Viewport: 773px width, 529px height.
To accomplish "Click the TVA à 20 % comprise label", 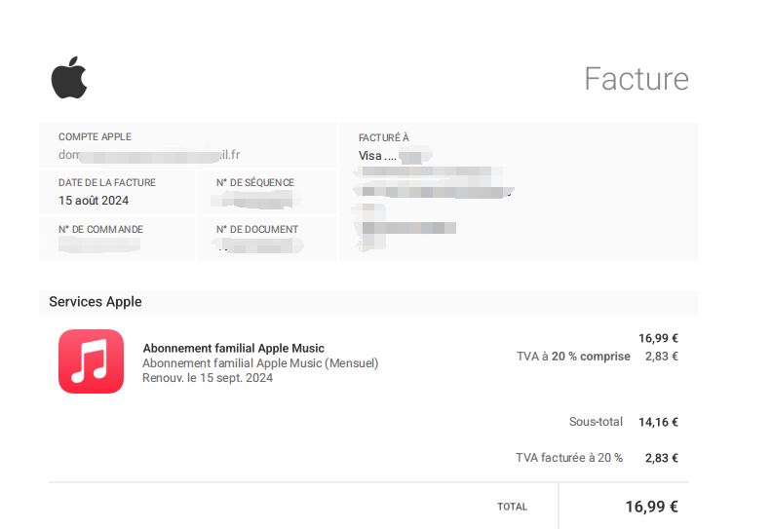I will (573, 357).
